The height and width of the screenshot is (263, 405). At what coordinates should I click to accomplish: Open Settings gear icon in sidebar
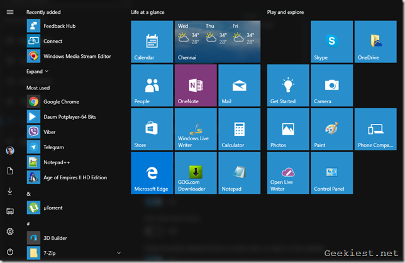(x=9, y=232)
